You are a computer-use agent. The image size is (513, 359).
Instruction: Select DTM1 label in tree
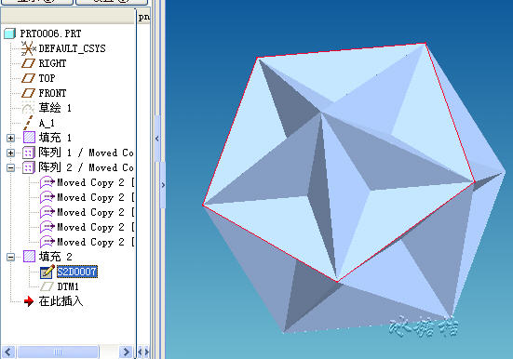[68, 286]
